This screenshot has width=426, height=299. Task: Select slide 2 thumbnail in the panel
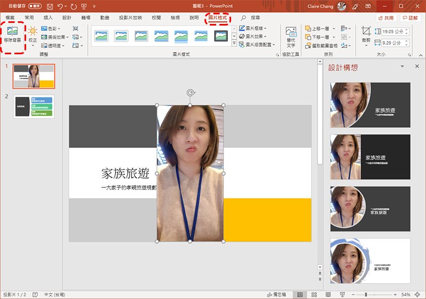click(x=34, y=106)
